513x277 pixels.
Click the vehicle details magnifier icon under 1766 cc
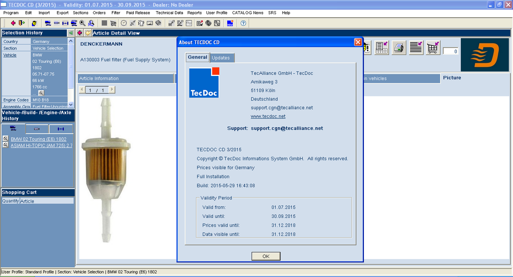[x=41, y=93]
